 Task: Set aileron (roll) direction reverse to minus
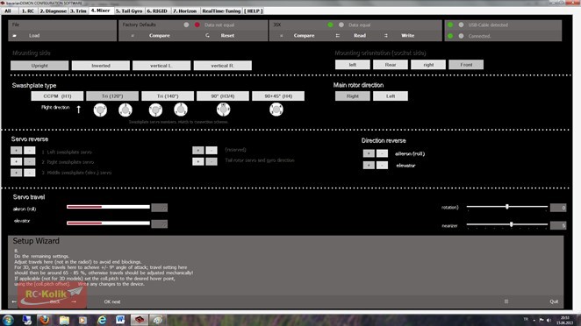tap(382, 153)
